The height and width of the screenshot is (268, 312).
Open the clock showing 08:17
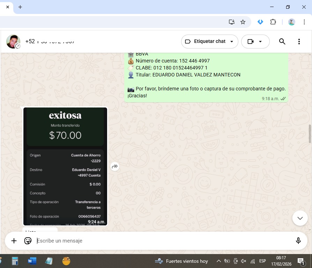(x=281, y=261)
